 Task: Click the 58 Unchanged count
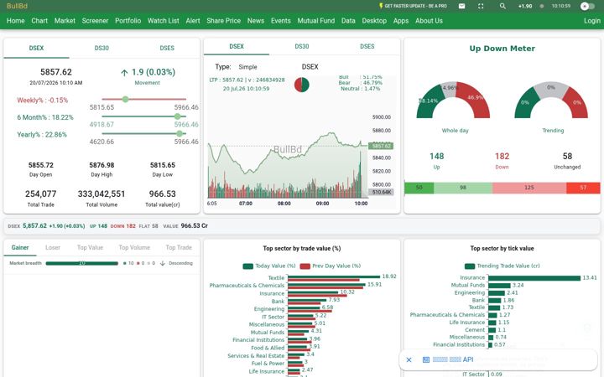click(x=567, y=156)
